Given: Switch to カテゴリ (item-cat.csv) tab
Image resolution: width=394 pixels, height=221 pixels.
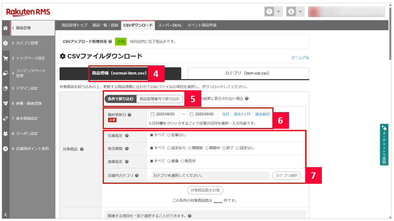Looking at the screenshot, I should (x=248, y=73).
